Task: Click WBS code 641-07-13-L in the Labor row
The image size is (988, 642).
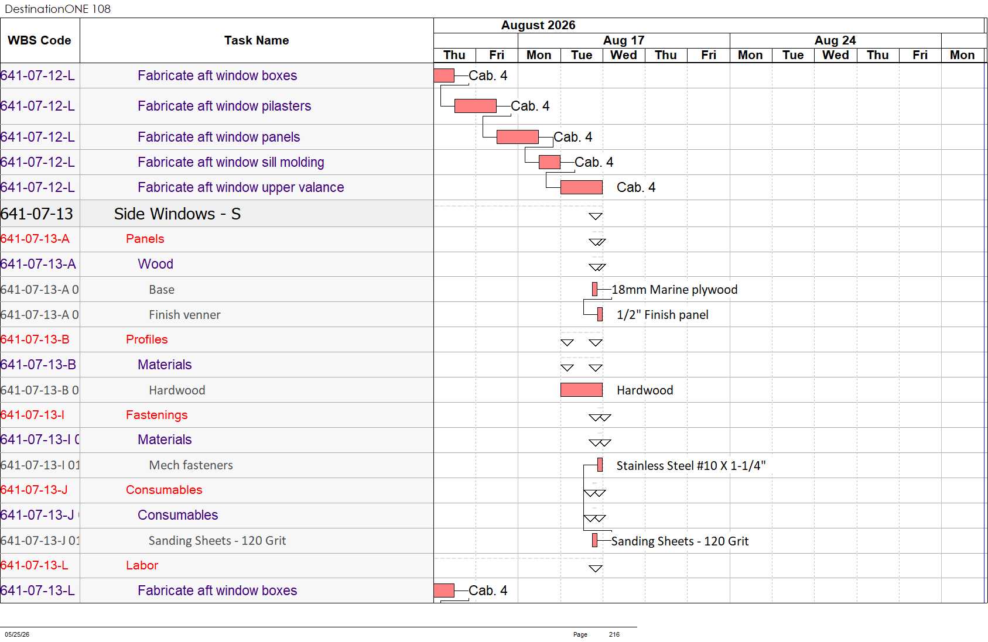Action: [x=35, y=565]
